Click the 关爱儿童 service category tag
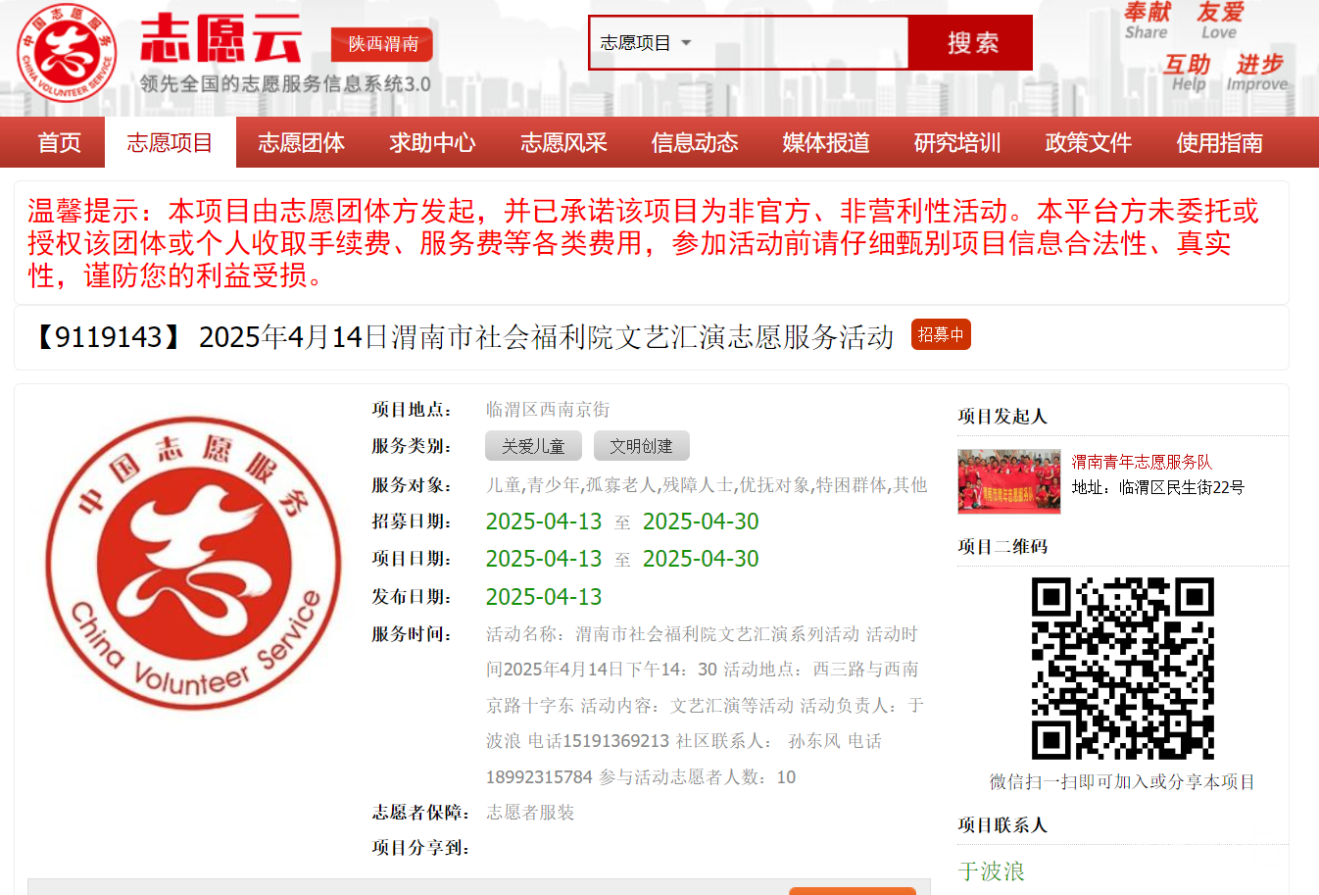The height and width of the screenshot is (895, 1319). point(533,446)
